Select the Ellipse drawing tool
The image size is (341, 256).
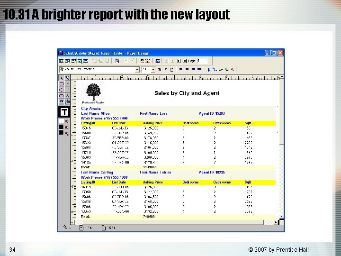coord(62,90)
